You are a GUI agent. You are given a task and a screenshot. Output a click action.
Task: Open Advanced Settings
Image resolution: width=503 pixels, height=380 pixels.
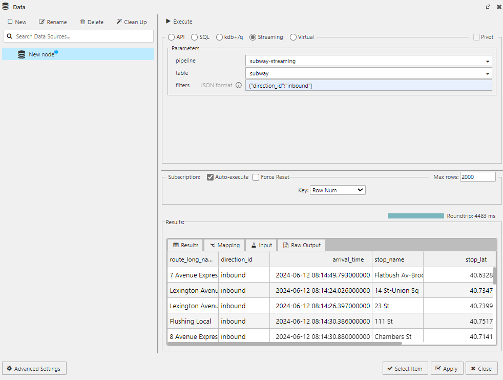34,368
